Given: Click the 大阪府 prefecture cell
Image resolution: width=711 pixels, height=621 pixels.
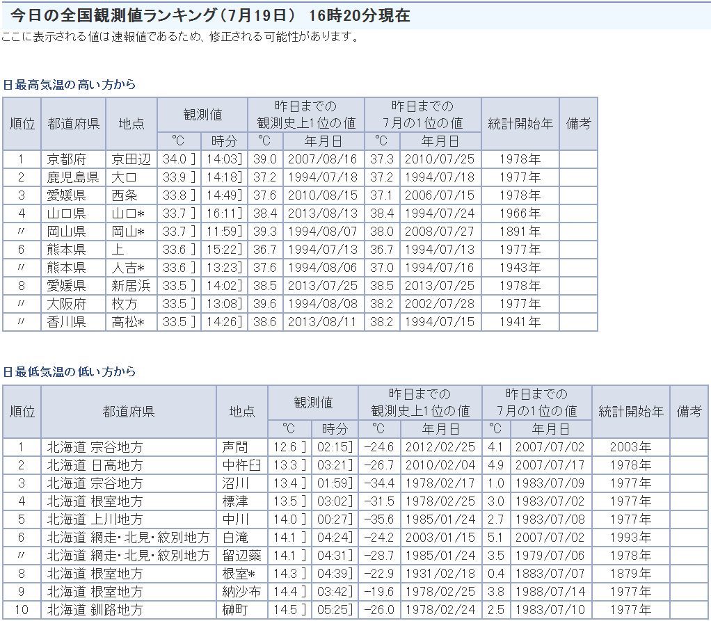Looking at the screenshot, I should [66, 304].
